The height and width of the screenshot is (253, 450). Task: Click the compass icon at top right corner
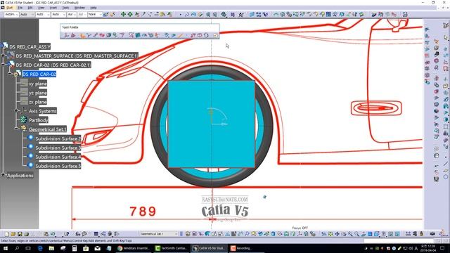pos(445,25)
